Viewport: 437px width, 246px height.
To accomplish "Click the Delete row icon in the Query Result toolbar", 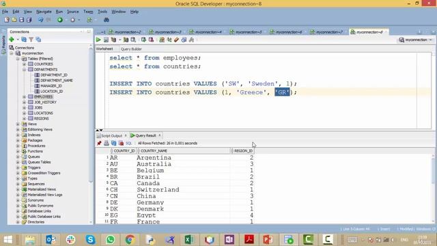I will pos(122,143).
